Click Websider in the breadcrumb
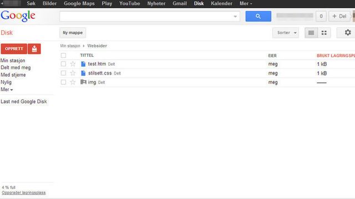This screenshot has height=199, width=355. pos(97,46)
